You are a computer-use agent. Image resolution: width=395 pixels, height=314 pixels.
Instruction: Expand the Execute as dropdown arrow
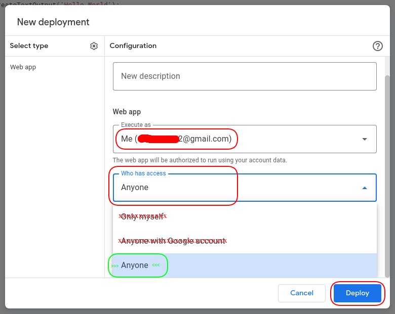point(364,139)
